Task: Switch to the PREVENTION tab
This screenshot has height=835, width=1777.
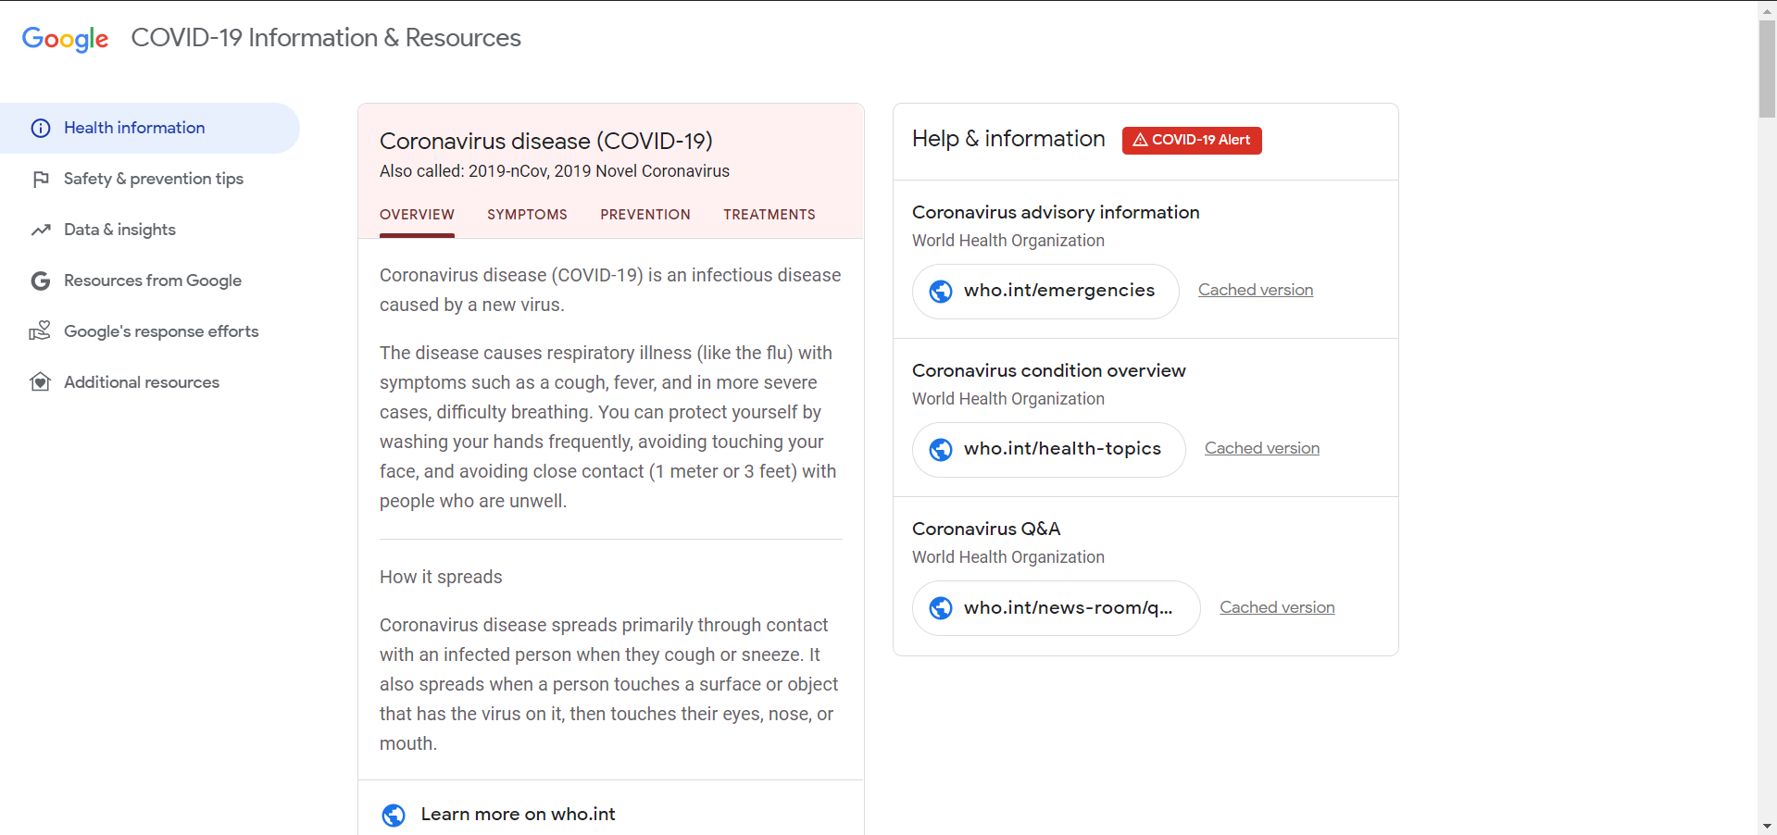Action: (x=645, y=215)
